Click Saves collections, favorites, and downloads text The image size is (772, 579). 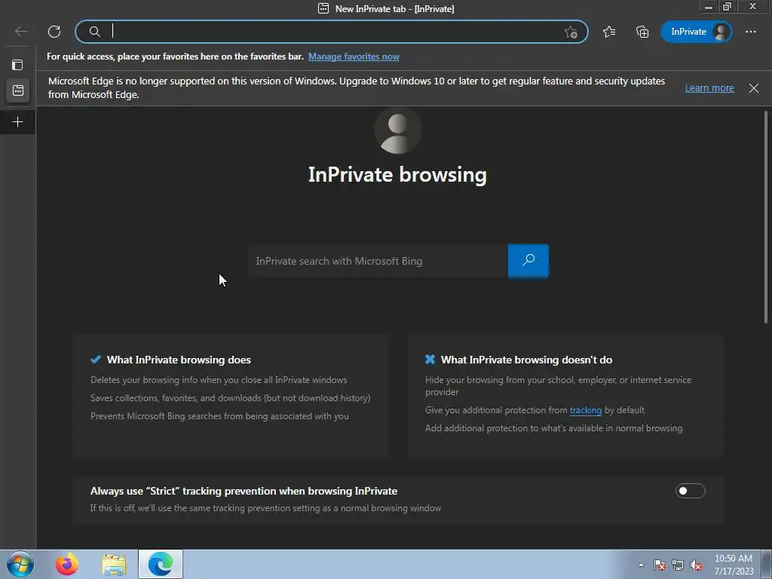pos(231,398)
